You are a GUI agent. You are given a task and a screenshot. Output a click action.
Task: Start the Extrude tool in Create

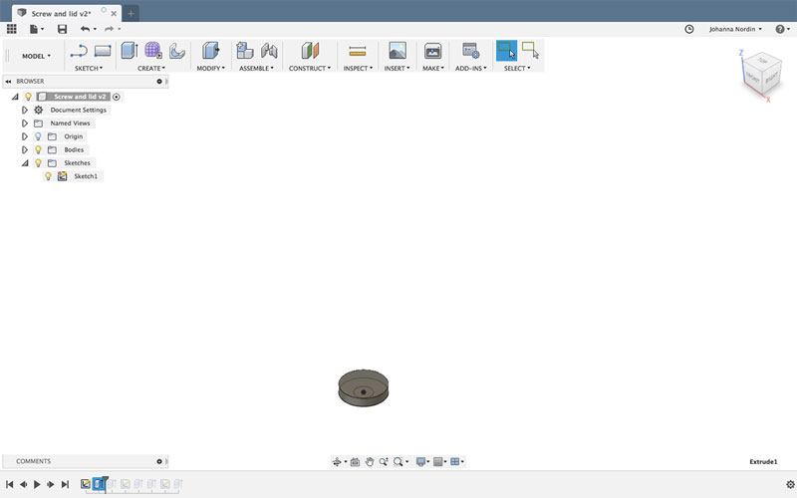pos(130,51)
